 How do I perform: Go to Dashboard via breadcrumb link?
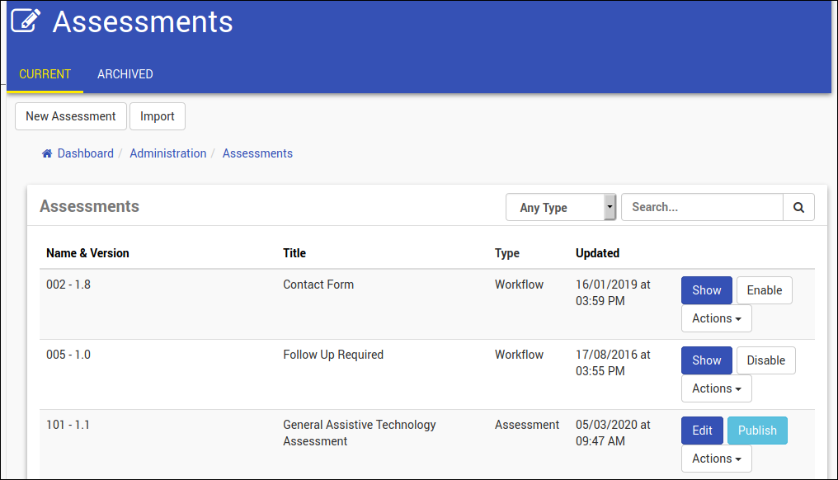(x=86, y=153)
